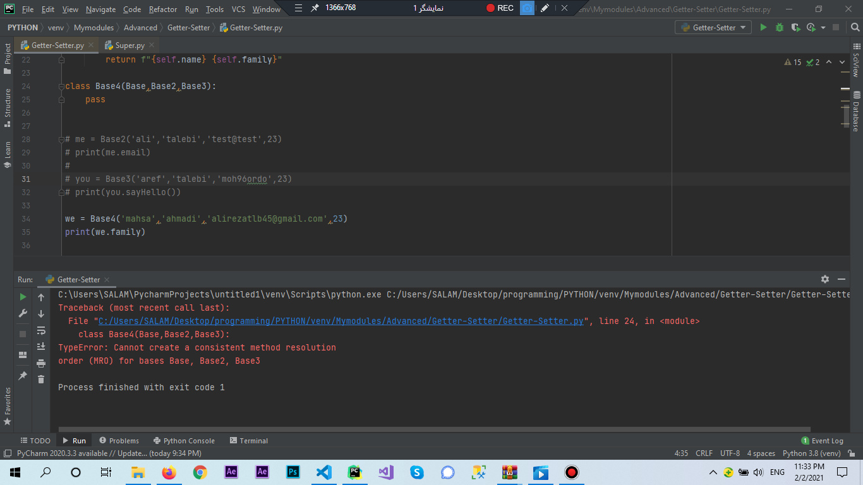This screenshot has width=863, height=485.
Task: Run with Coverage from the toolbar
Action: pos(795,27)
